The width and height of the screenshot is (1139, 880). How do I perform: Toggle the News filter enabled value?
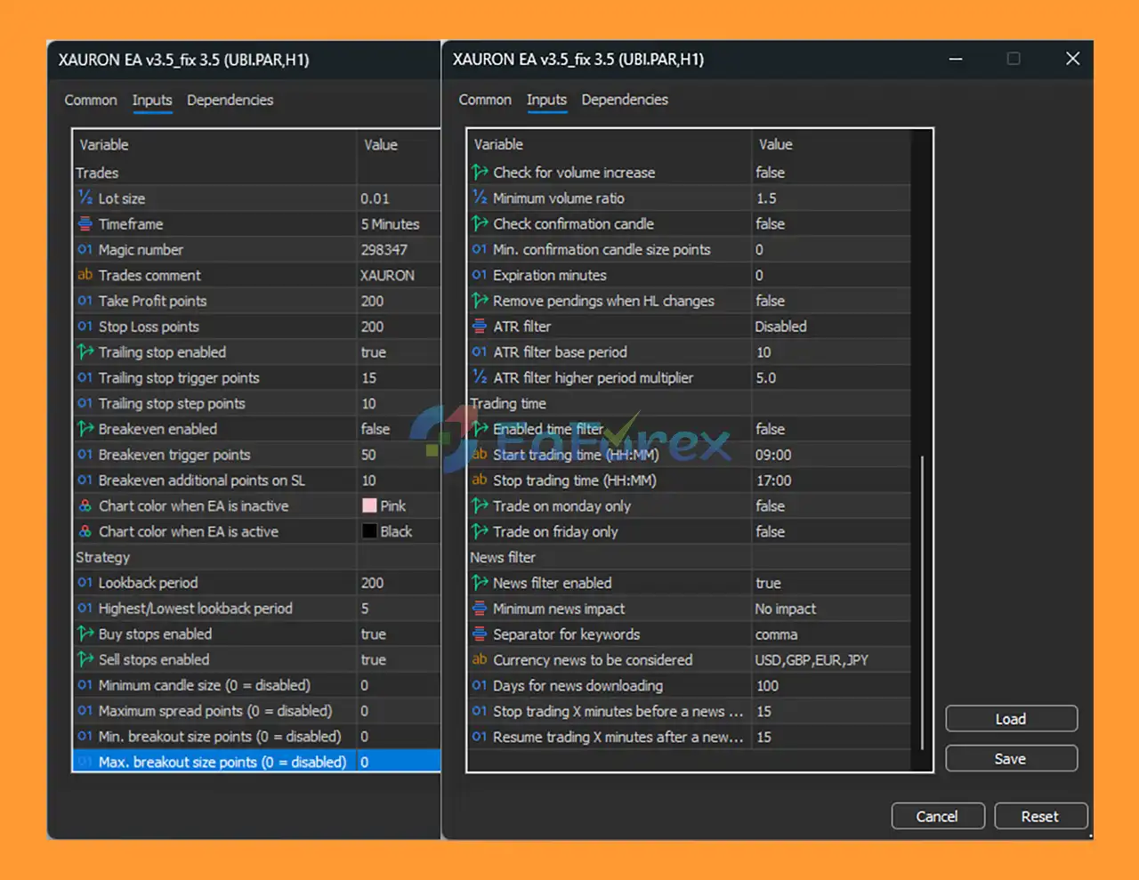(768, 584)
